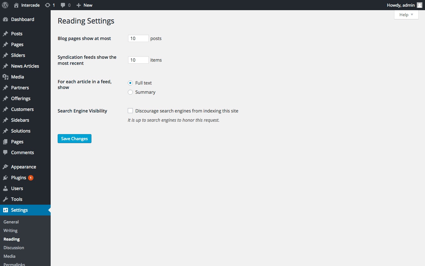Select the Full text radio button
Screen dimensions: 425x266
[x=130, y=83]
